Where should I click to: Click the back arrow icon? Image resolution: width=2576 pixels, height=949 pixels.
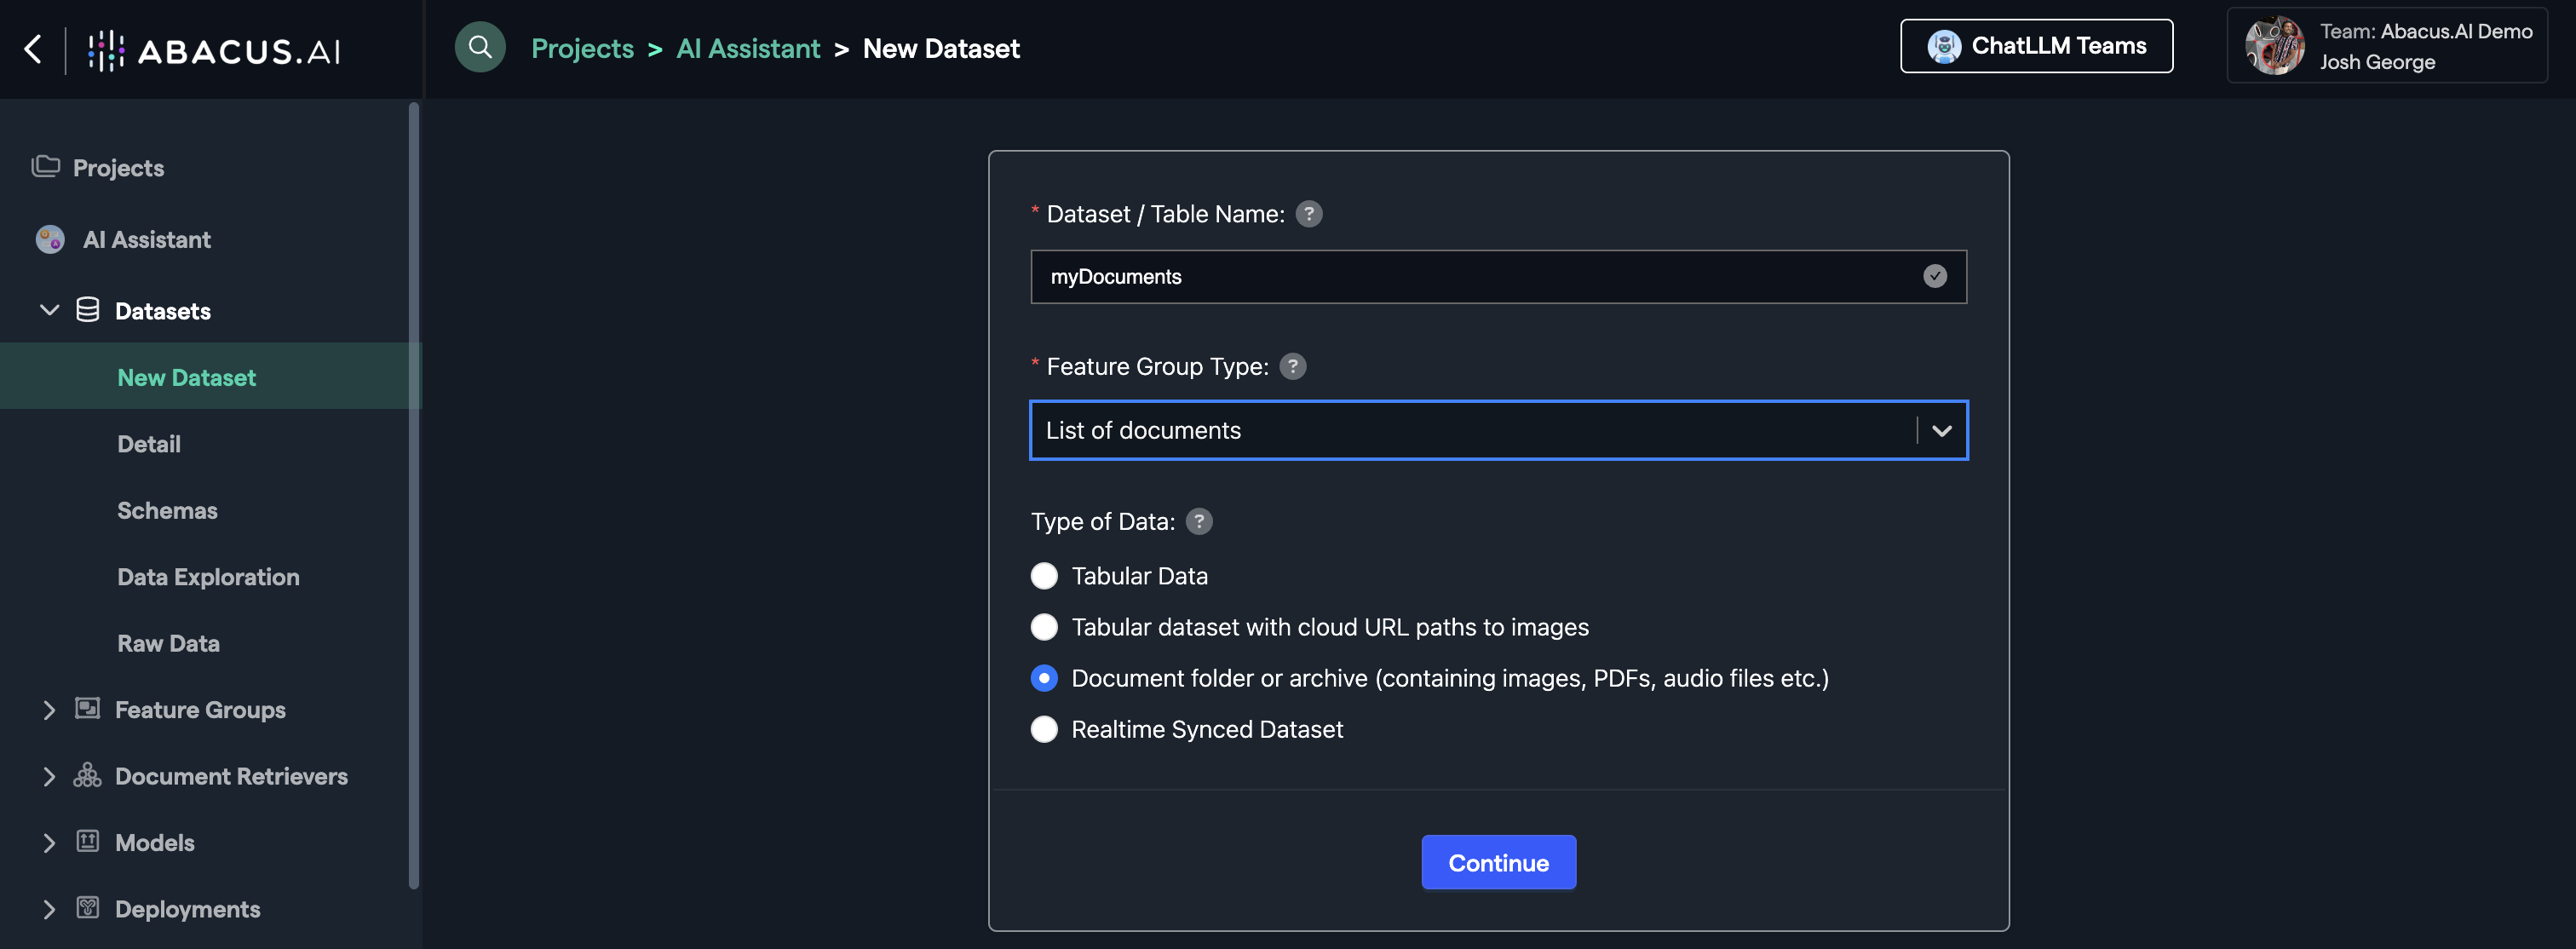[33, 48]
